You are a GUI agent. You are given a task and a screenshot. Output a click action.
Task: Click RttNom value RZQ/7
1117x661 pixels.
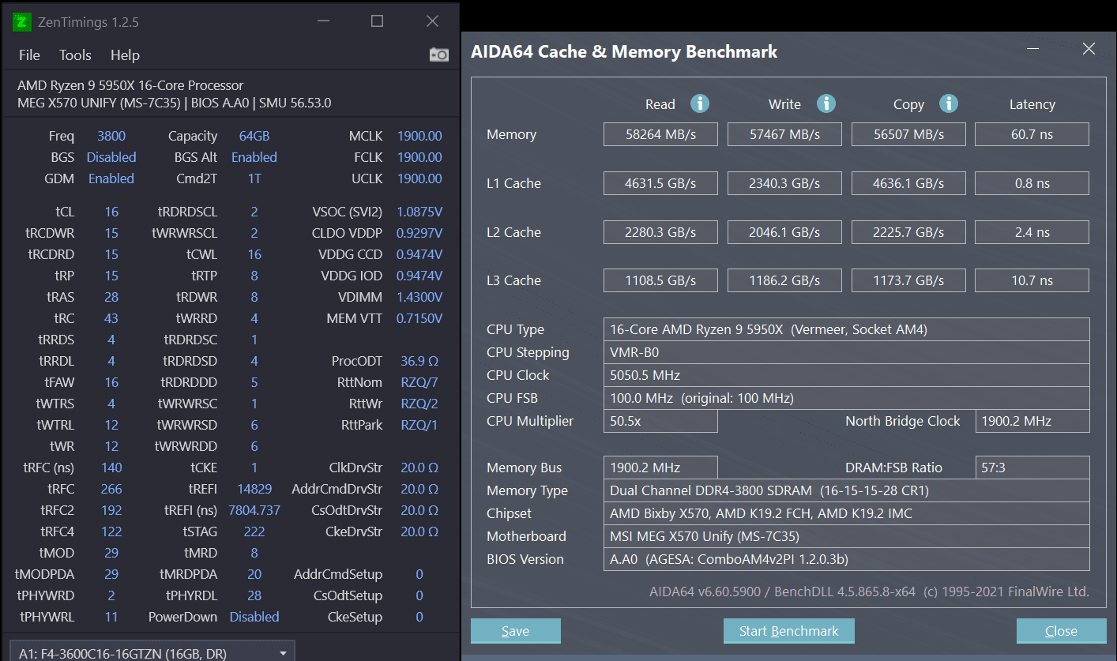(x=419, y=382)
